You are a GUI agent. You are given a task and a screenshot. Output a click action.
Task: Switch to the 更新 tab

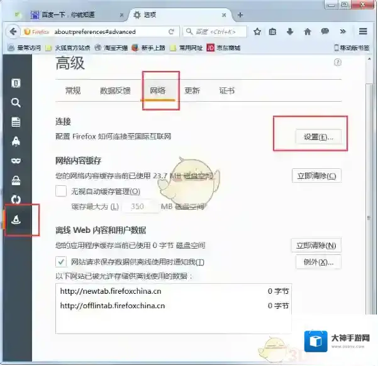pos(192,91)
